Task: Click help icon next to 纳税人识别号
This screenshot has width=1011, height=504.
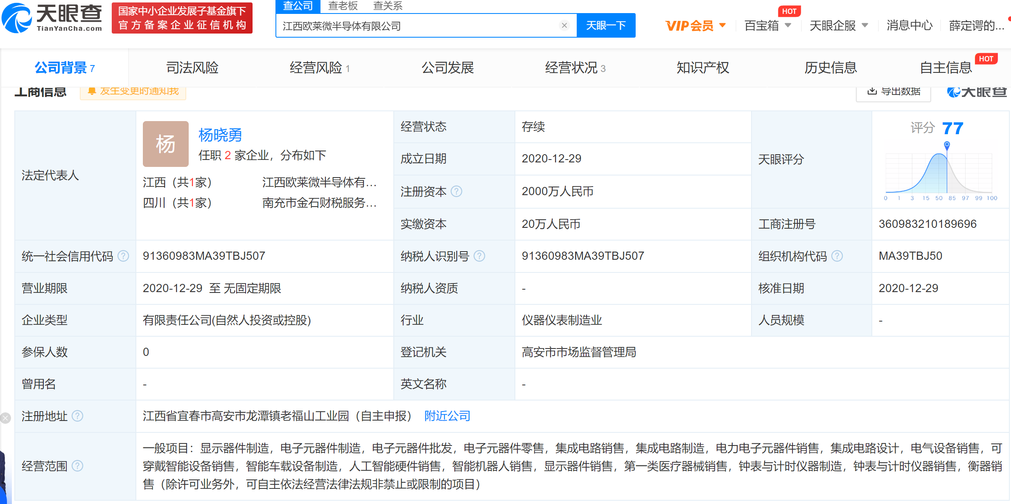Action: 479,256
